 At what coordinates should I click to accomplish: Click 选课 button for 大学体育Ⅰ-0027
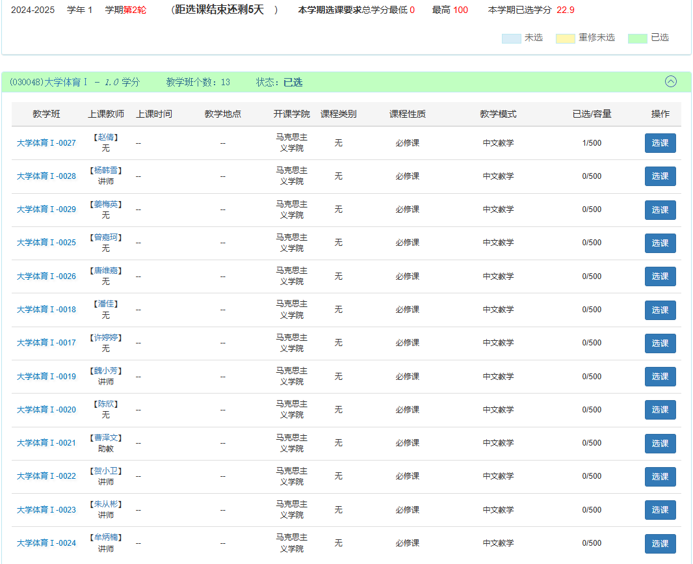click(x=660, y=143)
